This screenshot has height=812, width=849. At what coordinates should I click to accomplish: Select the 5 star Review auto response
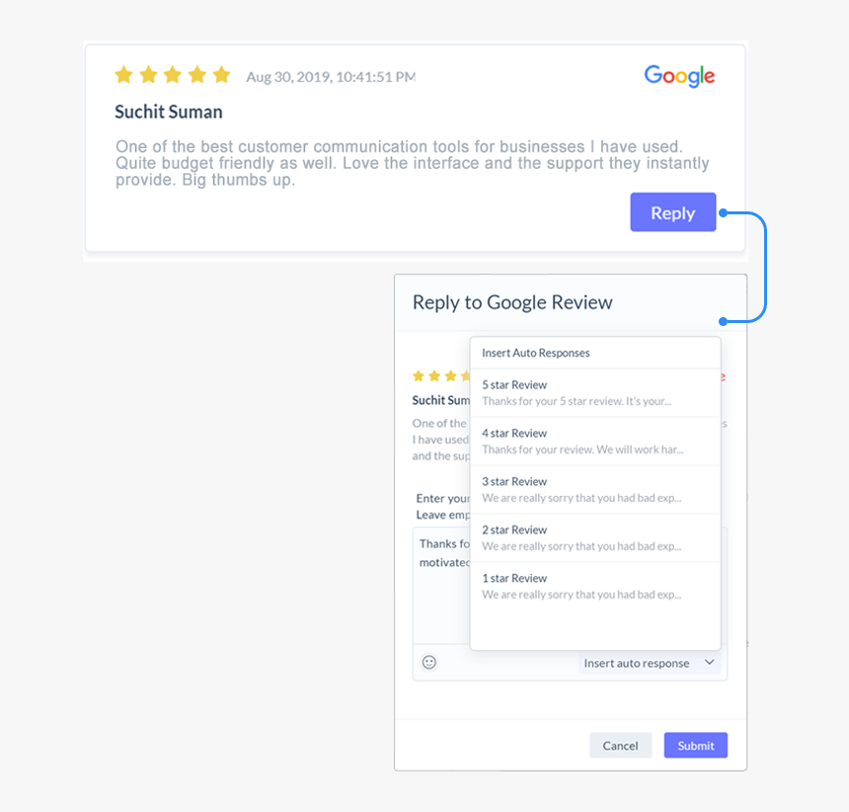595,393
